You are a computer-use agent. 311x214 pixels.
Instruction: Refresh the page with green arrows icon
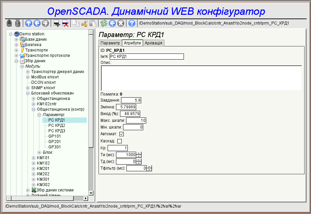pos(104,23)
